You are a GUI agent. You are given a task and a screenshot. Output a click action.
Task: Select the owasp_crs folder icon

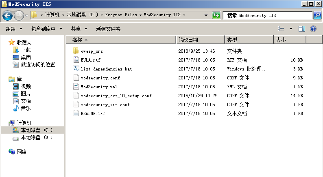click(x=76, y=51)
